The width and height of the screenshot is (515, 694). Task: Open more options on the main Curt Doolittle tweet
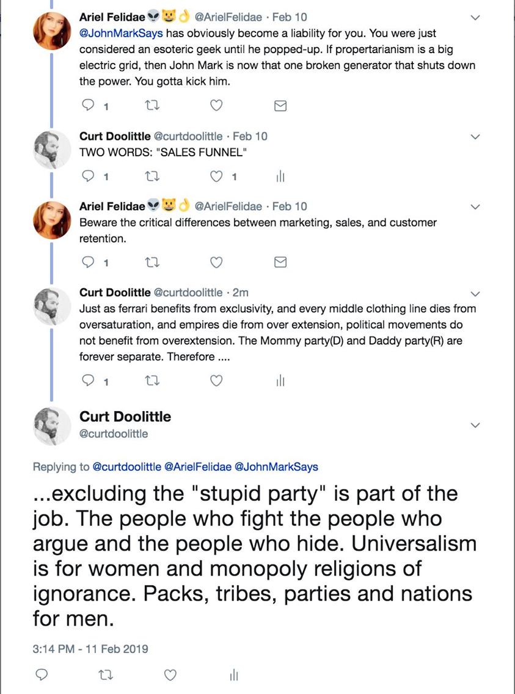[476, 425]
